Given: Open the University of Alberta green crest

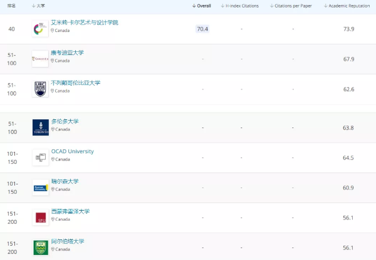Looking at the screenshot, I should 41,247.
